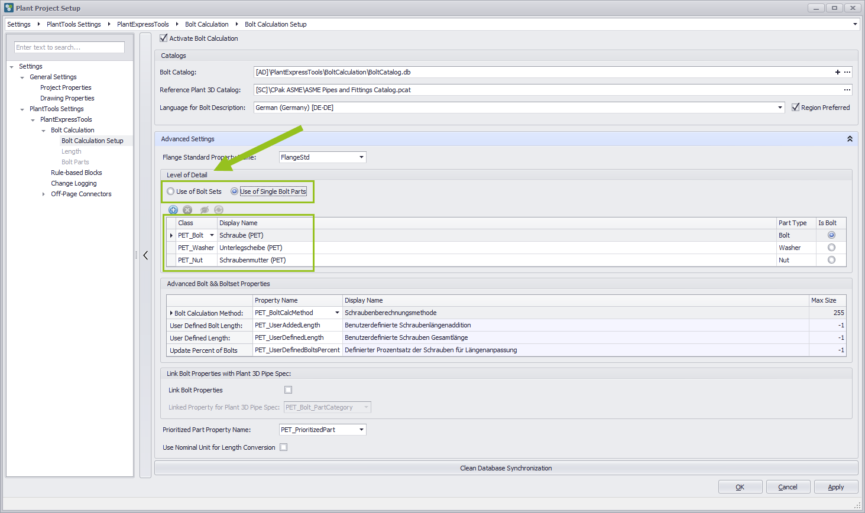
Task: Click the settings search text field
Action: pos(69,47)
